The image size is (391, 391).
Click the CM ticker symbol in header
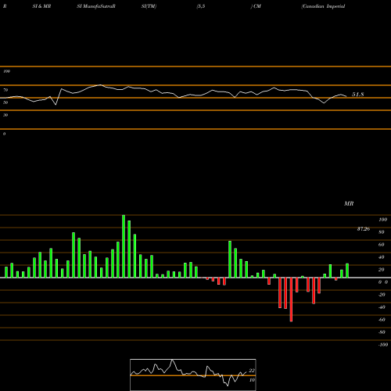tap(257, 6)
